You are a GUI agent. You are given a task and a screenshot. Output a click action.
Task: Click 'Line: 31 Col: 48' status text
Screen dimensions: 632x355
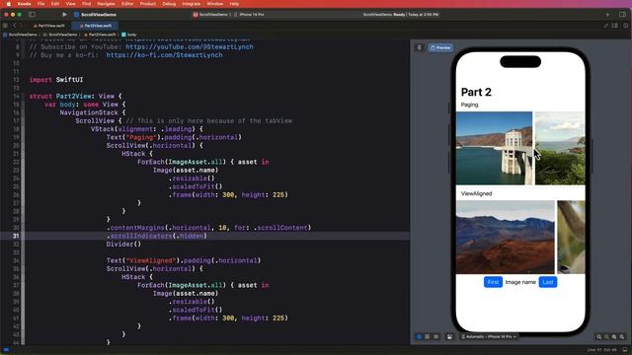pos(601,350)
